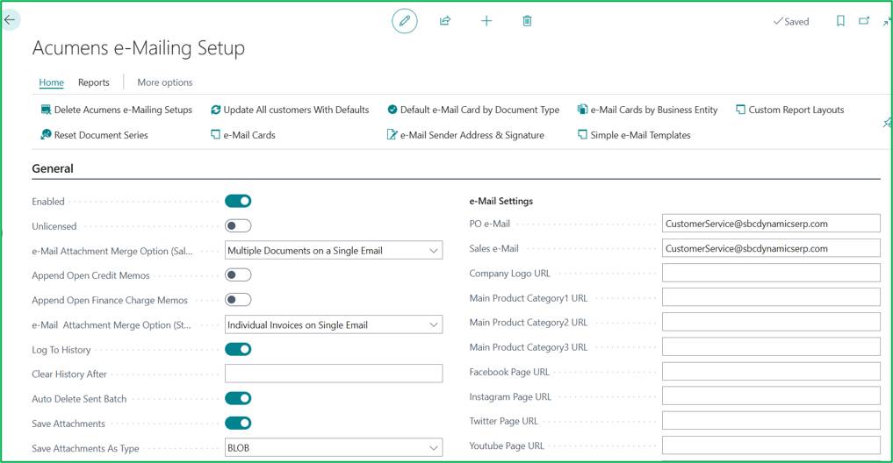Click Simple e-Mail Templates icon
Screen dimensions: 893x463
[582, 134]
